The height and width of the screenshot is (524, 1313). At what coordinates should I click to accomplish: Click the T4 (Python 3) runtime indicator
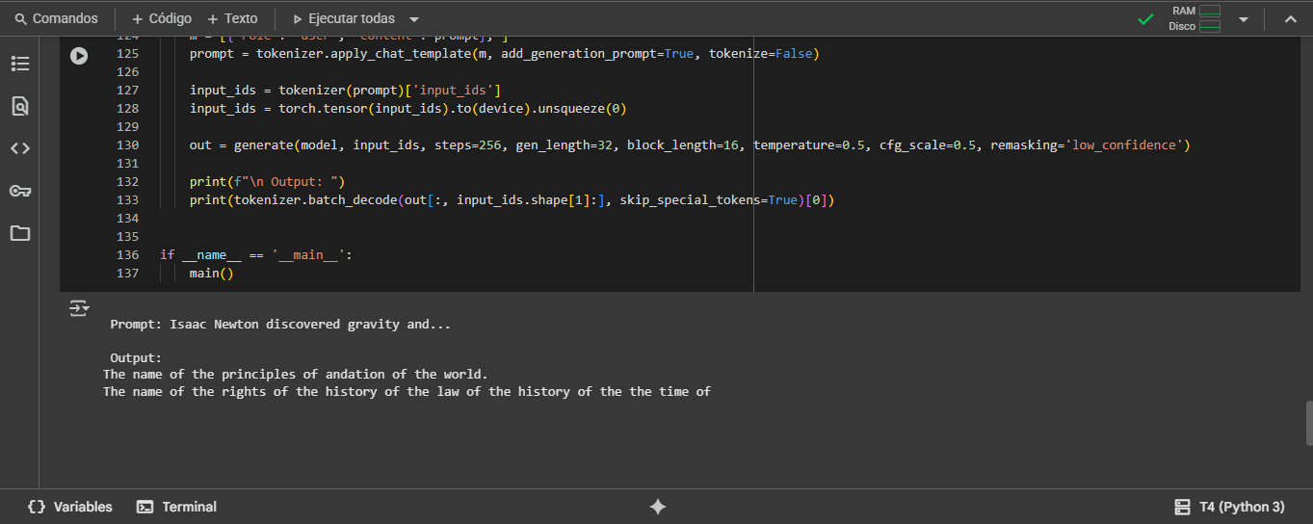[1230, 507]
